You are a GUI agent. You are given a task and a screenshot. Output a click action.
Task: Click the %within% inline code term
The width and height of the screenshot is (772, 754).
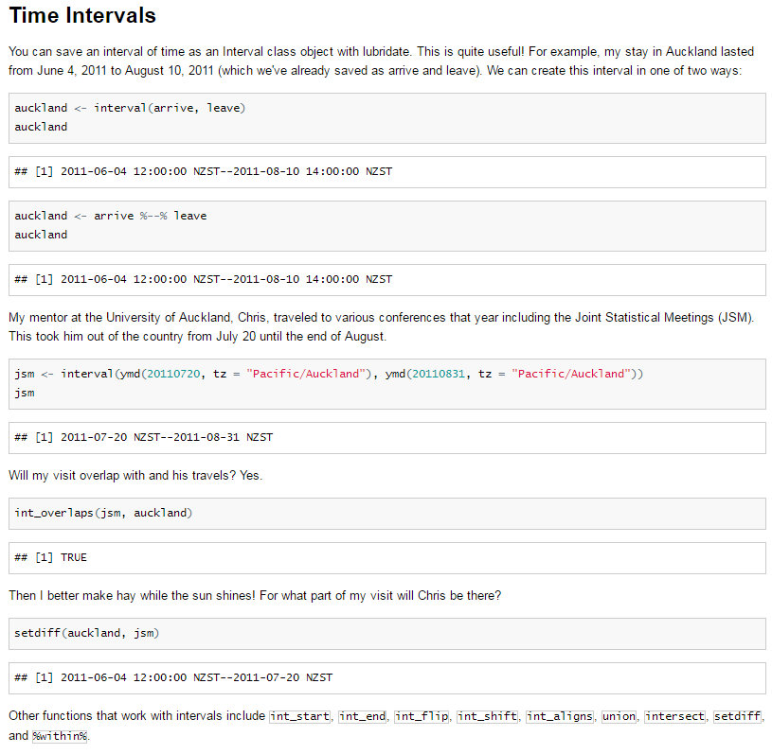click(x=60, y=736)
